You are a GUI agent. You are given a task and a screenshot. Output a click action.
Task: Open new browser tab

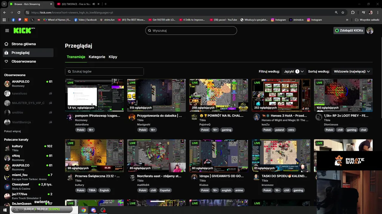click(x=105, y=4)
